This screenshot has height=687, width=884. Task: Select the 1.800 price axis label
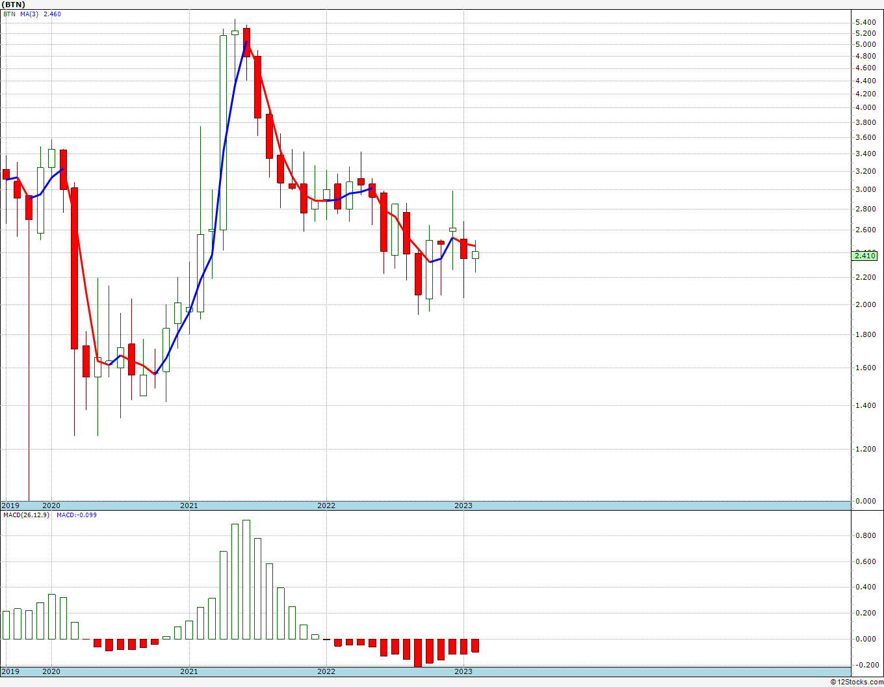865,334
